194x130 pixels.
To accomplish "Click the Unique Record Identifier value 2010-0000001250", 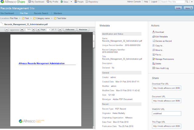I will pyautogui.click(x=132, y=45).
